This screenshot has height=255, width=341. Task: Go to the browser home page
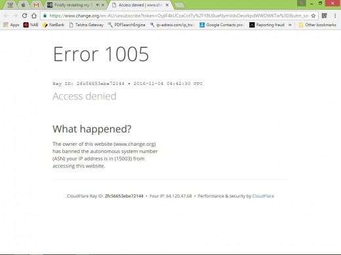pos(34,16)
